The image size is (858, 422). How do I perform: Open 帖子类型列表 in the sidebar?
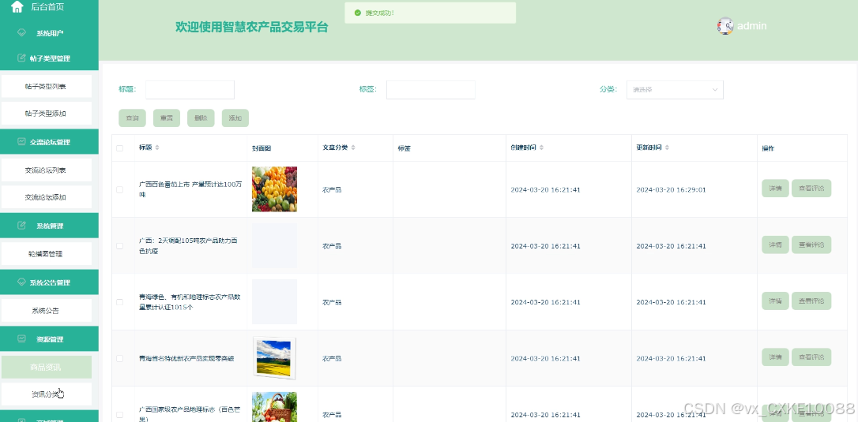click(46, 86)
